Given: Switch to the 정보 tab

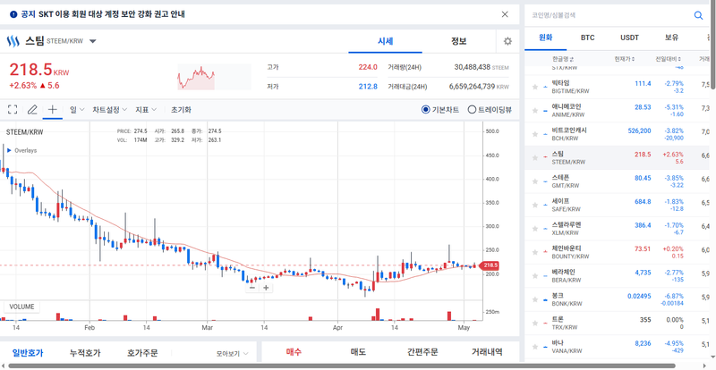Looking at the screenshot, I should pyautogui.click(x=458, y=41).
